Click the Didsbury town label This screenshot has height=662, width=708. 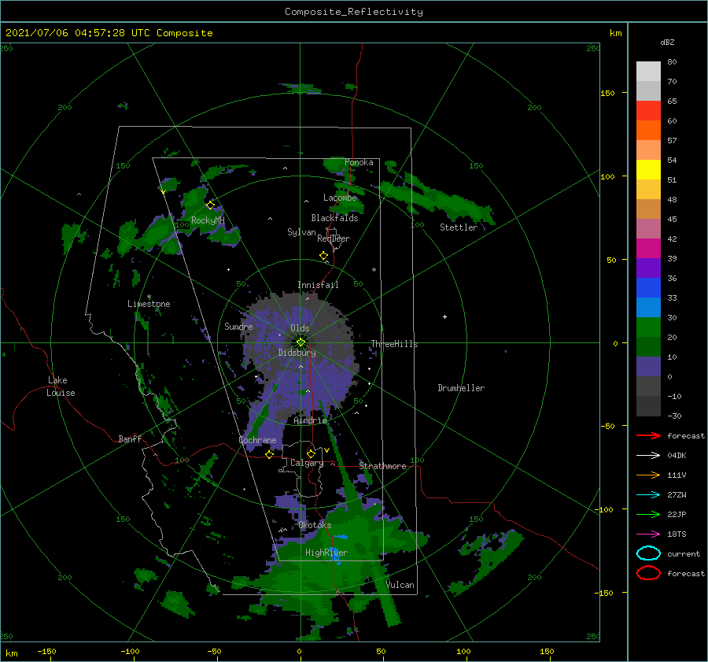click(x=297, y=353)
